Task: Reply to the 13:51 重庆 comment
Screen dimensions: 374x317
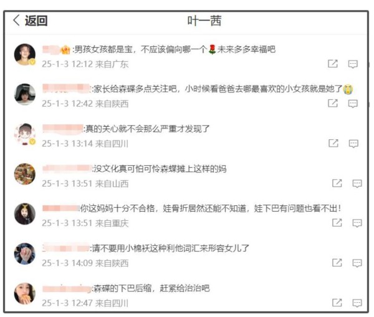Action: pos(357,223)
